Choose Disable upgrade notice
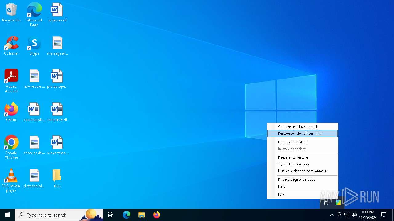The width and height of the screenshot is (394, 221). 303,180
